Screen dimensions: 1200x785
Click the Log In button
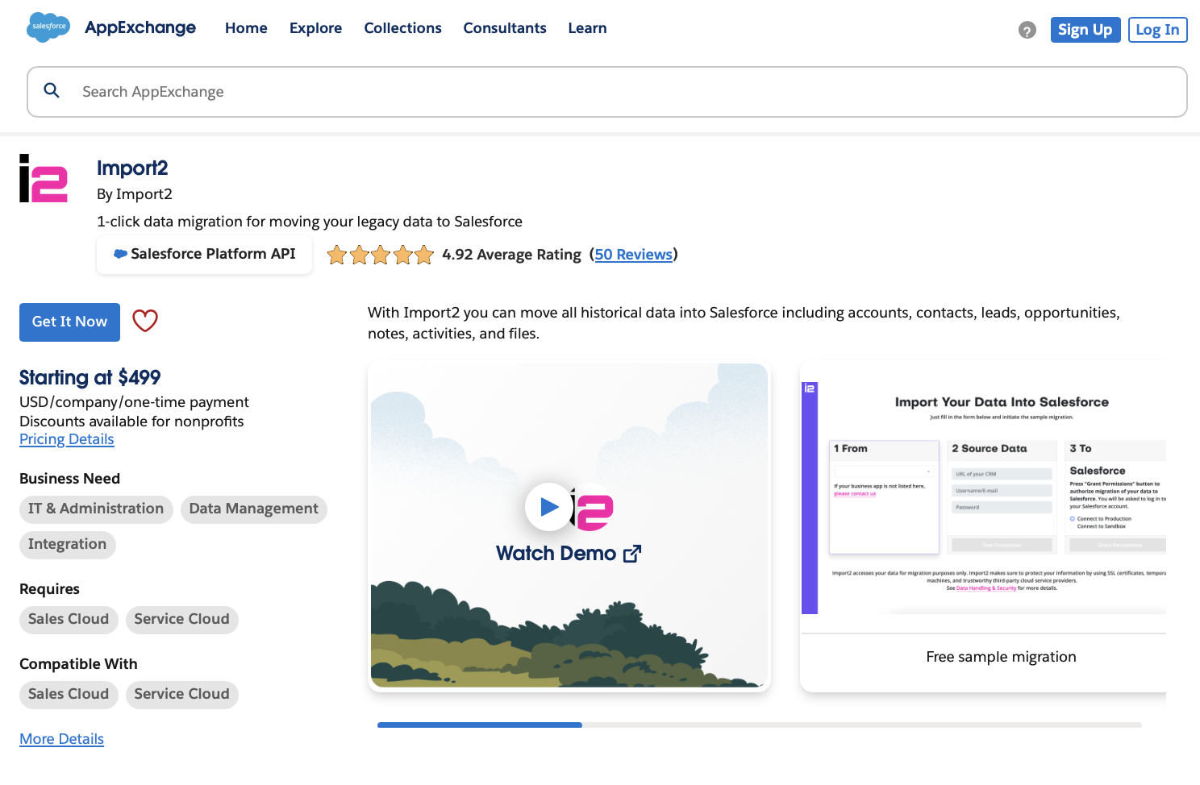(x=1157, y=29)
